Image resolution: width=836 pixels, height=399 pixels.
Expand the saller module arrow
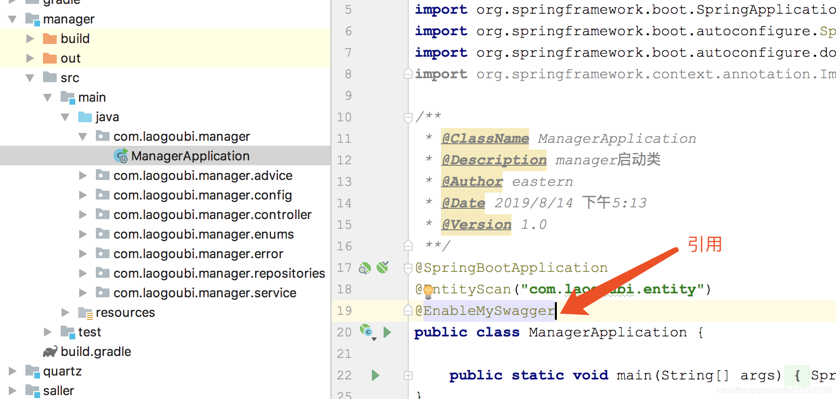pos(13,391)
